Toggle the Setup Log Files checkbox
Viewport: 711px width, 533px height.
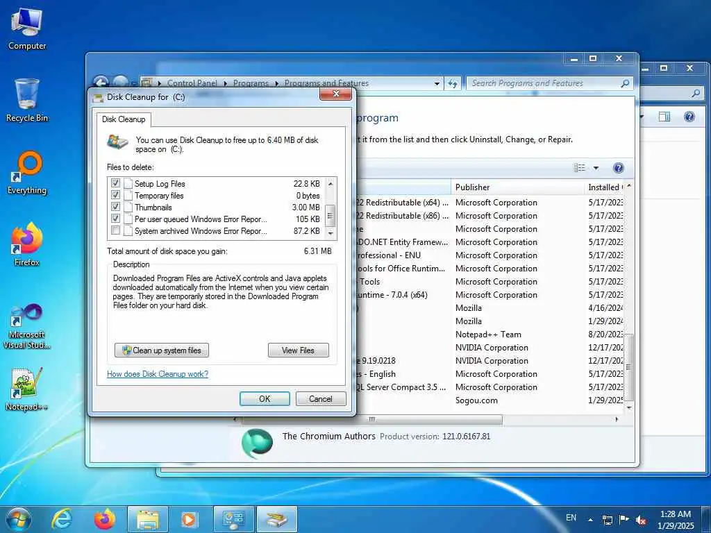point(116,183)
